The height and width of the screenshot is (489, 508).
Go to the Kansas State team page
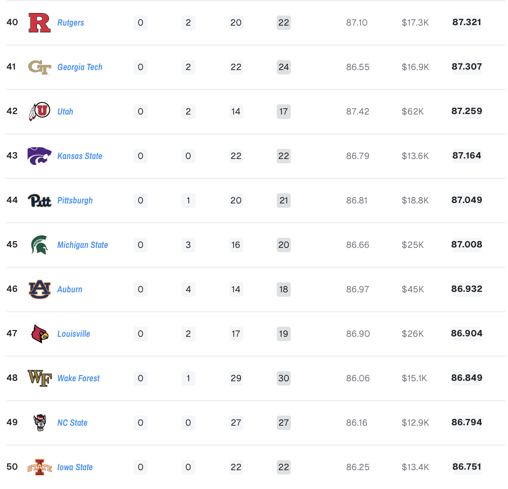[x=80, y=156]
